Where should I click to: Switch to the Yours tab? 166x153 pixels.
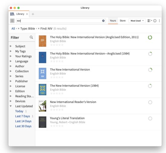coord(113,20)
